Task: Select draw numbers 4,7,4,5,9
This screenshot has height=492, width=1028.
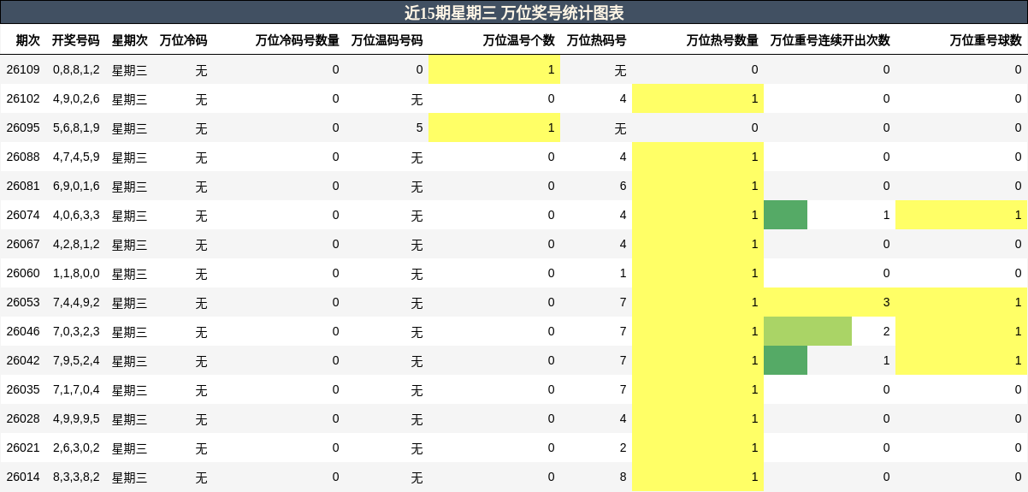Action: 76,157
